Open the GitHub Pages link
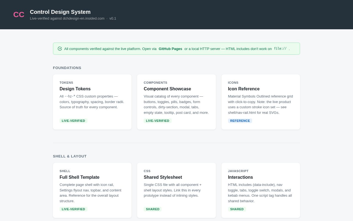The image size is (353, 221). (x=170, y=49)
